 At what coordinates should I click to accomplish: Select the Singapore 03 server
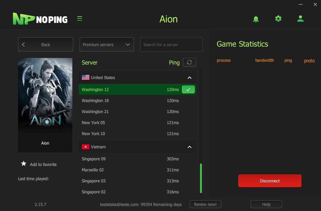pos(137,181)
